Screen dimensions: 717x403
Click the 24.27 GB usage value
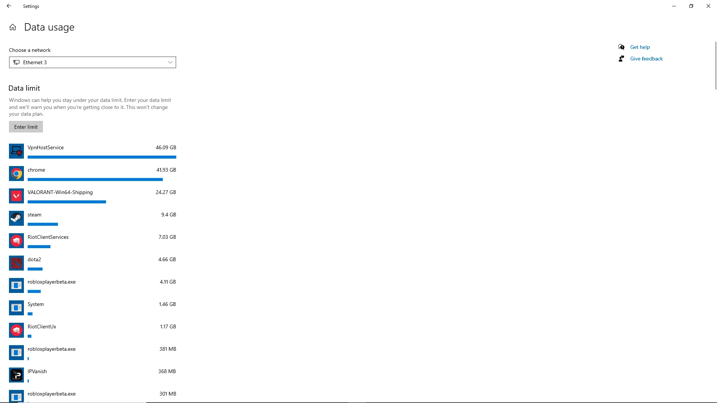(166, 192)
